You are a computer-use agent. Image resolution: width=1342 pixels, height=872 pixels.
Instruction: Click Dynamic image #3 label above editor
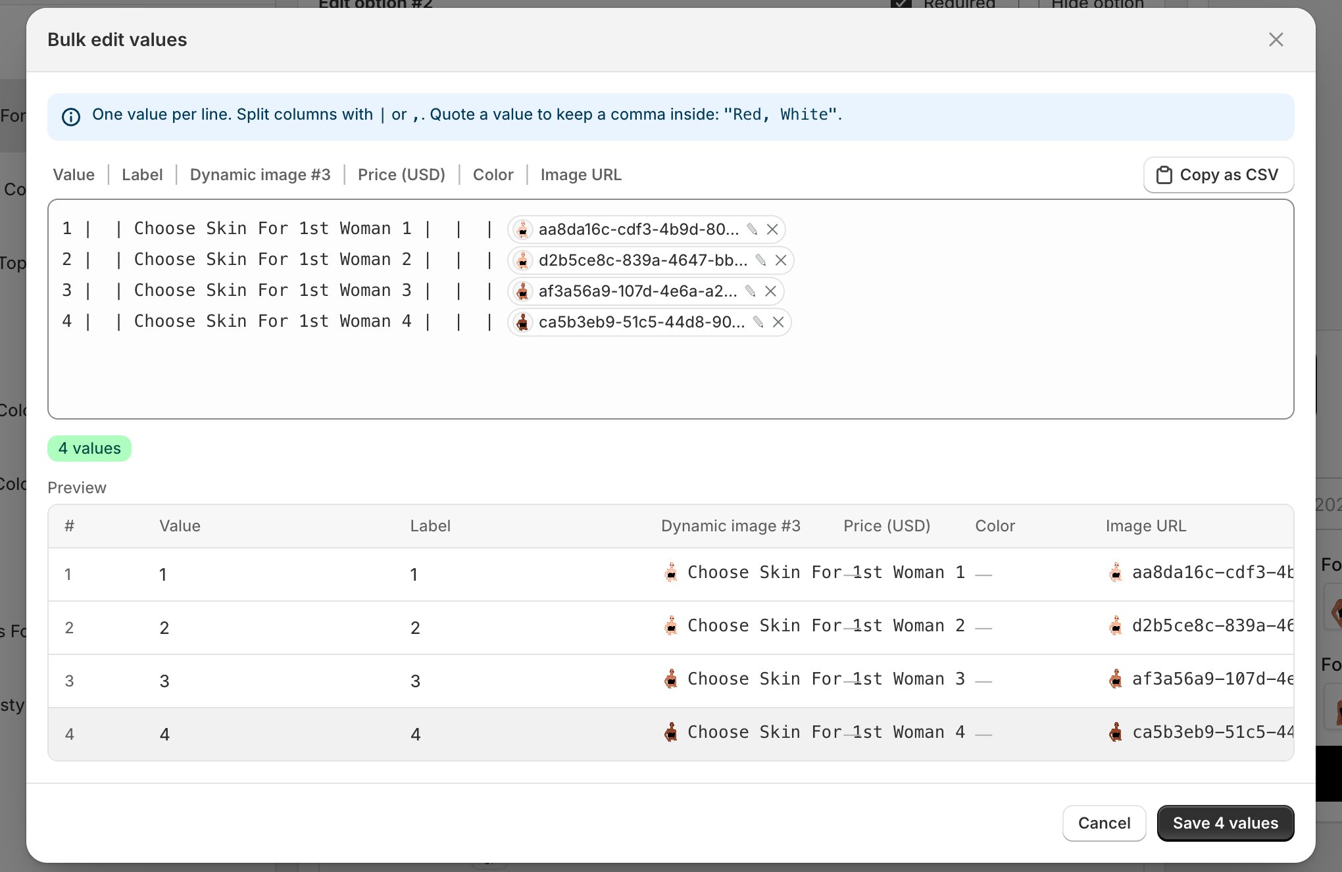click(260, 175)
